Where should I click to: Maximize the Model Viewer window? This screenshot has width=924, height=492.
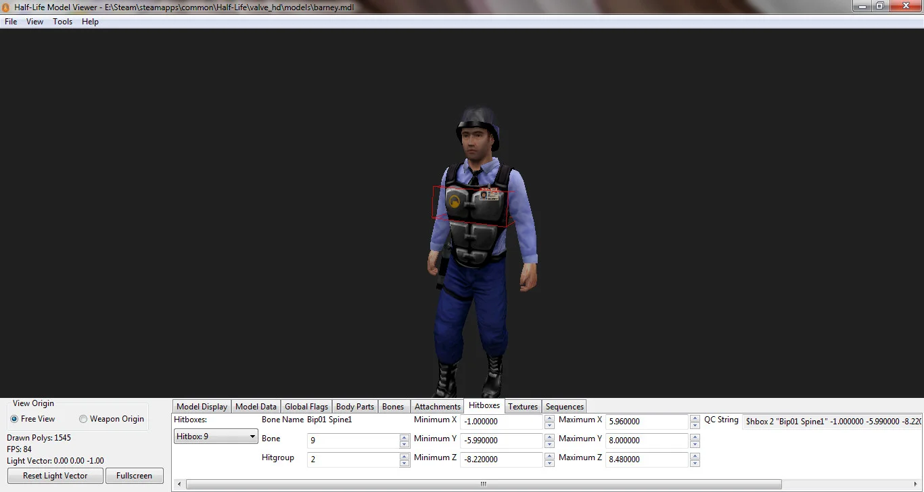click(x=879, y=5)
